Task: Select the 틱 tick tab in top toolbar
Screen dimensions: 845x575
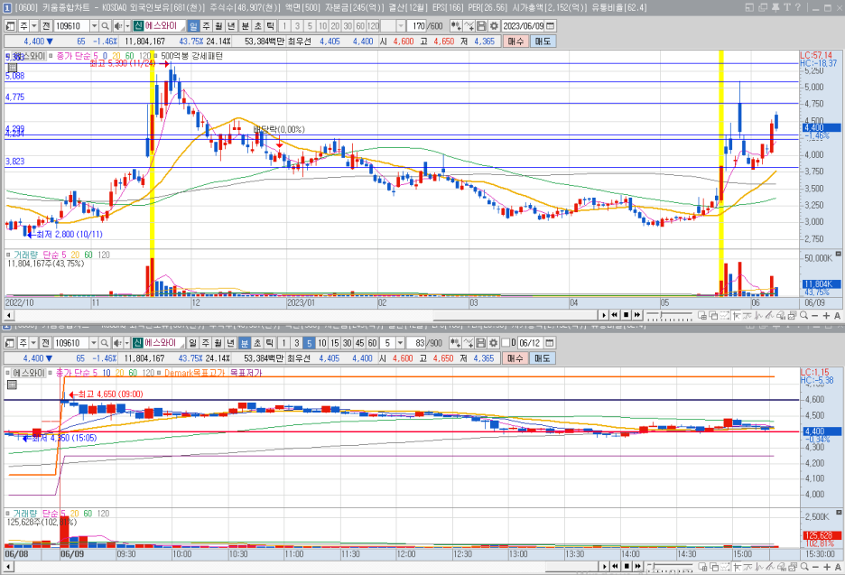Action: point(271,26)
